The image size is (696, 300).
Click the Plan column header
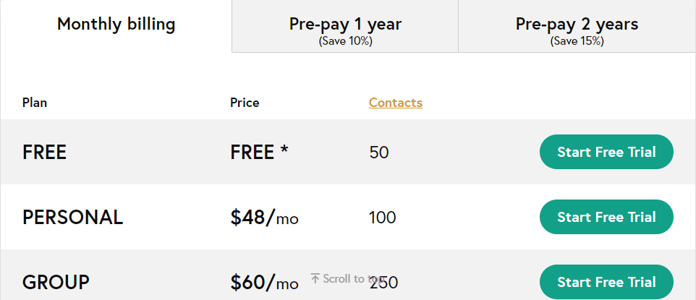click(x=35, y=103)
